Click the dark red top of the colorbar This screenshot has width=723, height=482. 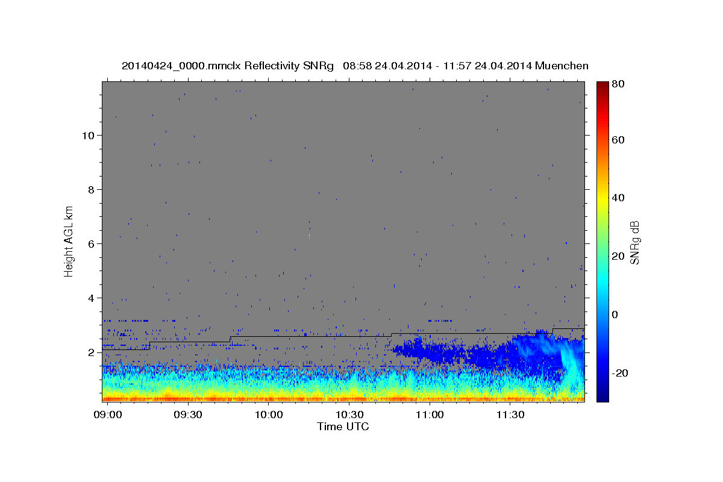[602, 86]
